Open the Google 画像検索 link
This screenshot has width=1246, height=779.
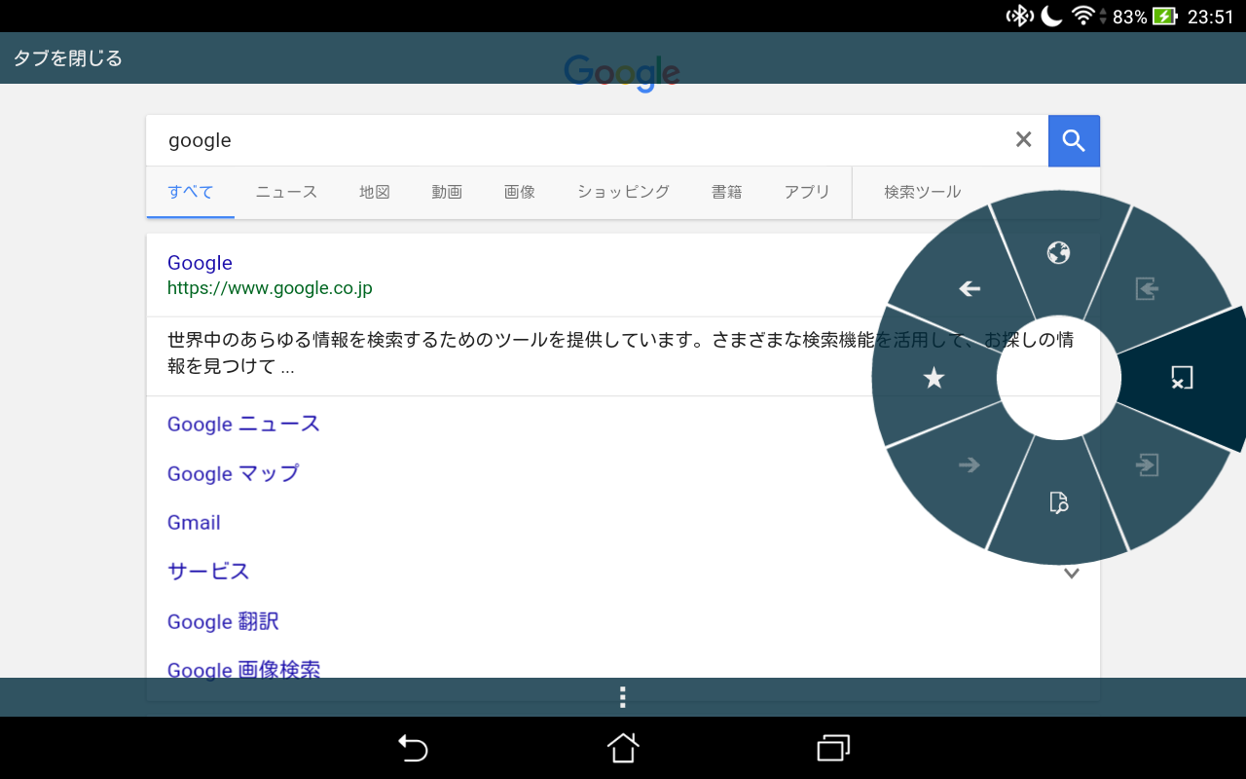coord(243,669)
